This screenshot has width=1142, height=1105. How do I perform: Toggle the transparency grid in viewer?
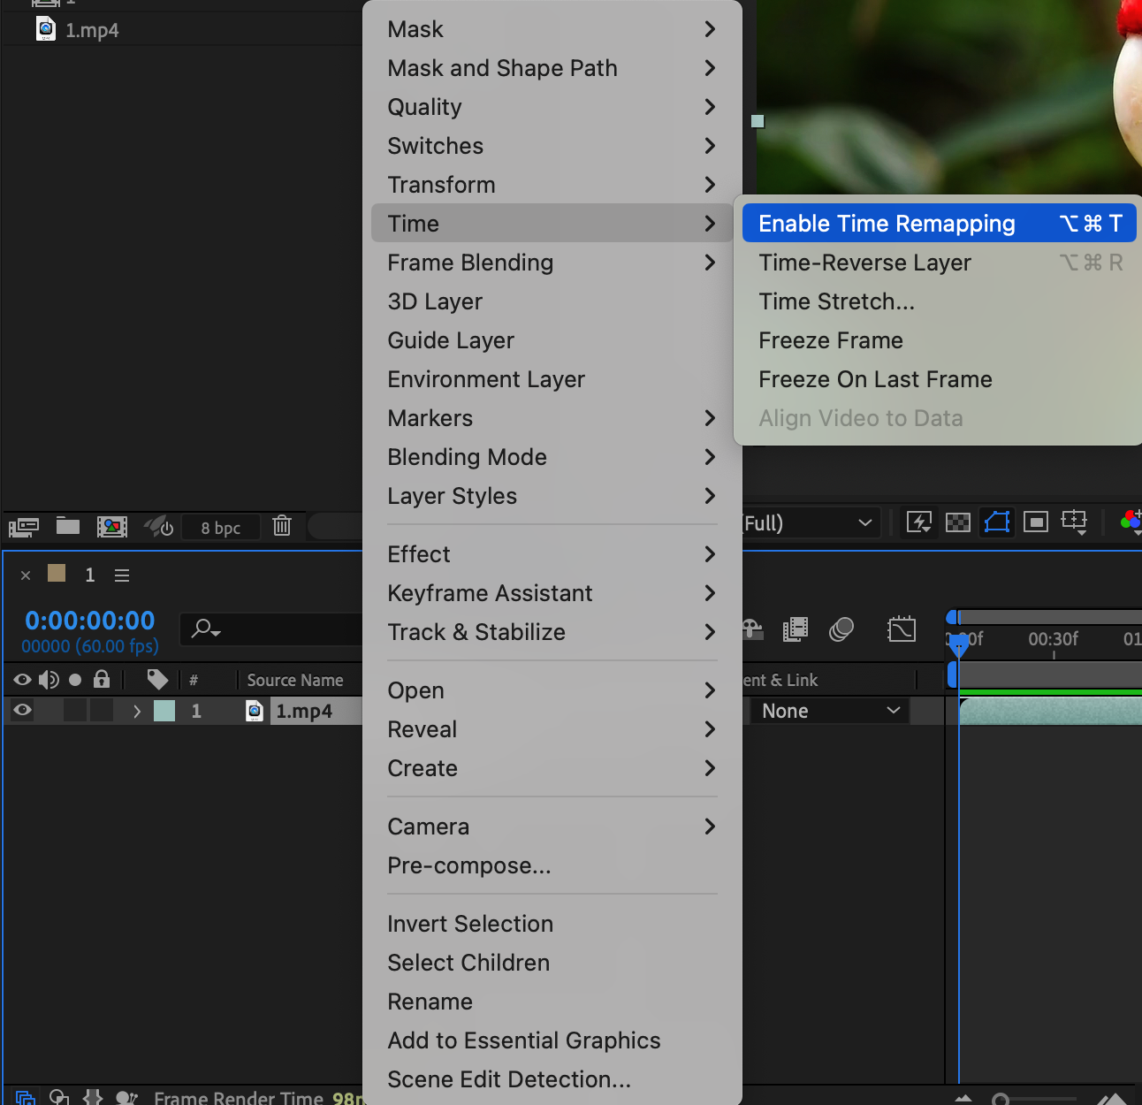click(x=958, y=522)
